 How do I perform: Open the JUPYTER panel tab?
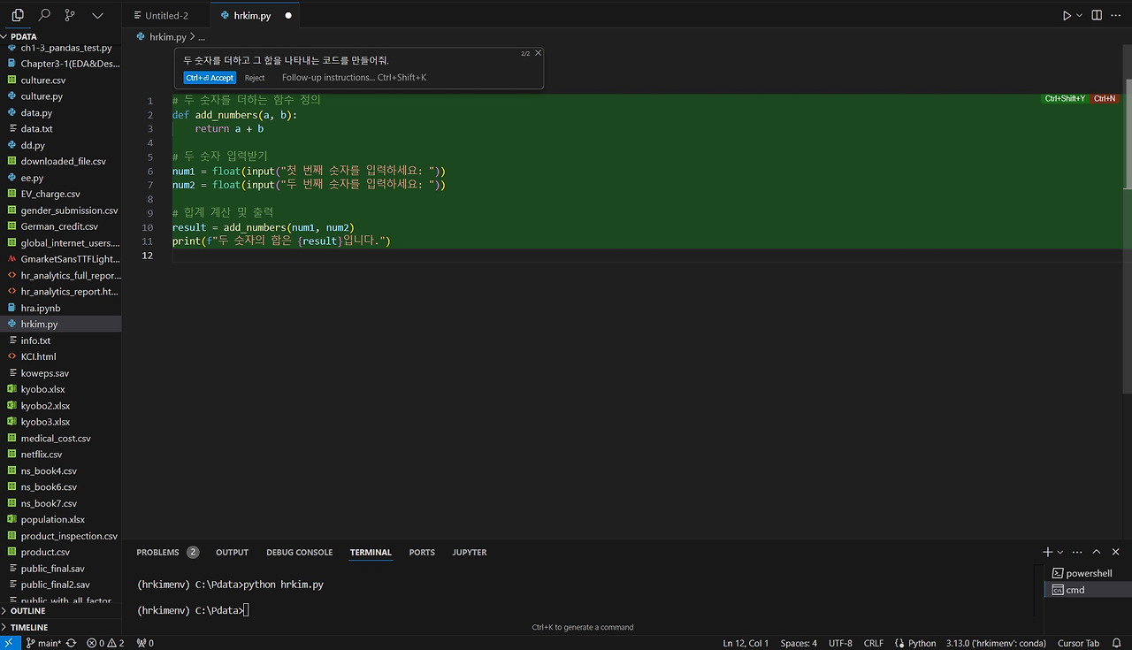tap(470, 552)
